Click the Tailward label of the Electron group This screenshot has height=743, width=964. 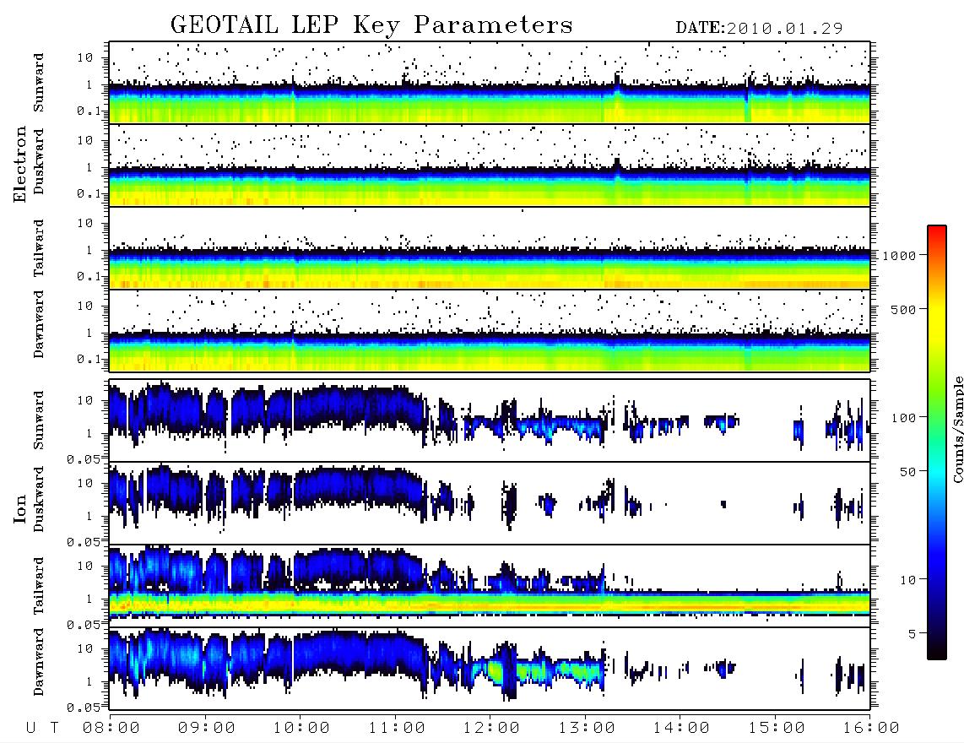(39, 248)
